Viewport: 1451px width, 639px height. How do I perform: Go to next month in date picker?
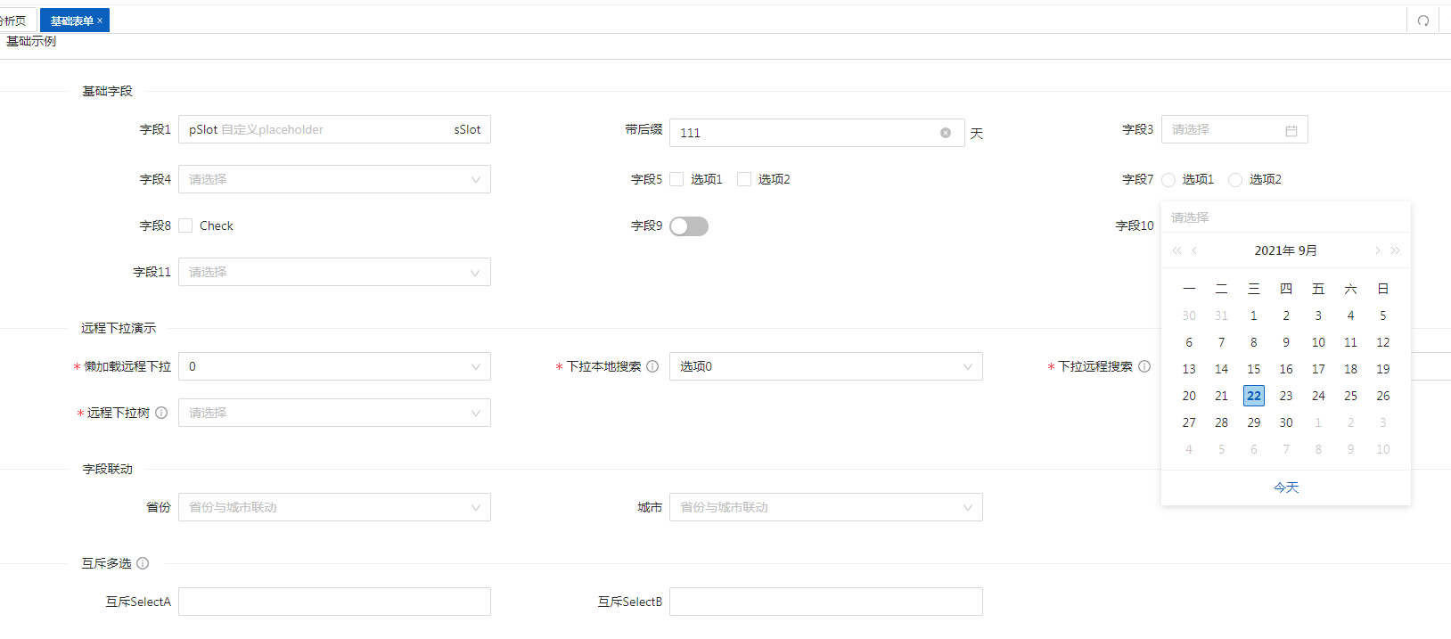pos(1377,250)
